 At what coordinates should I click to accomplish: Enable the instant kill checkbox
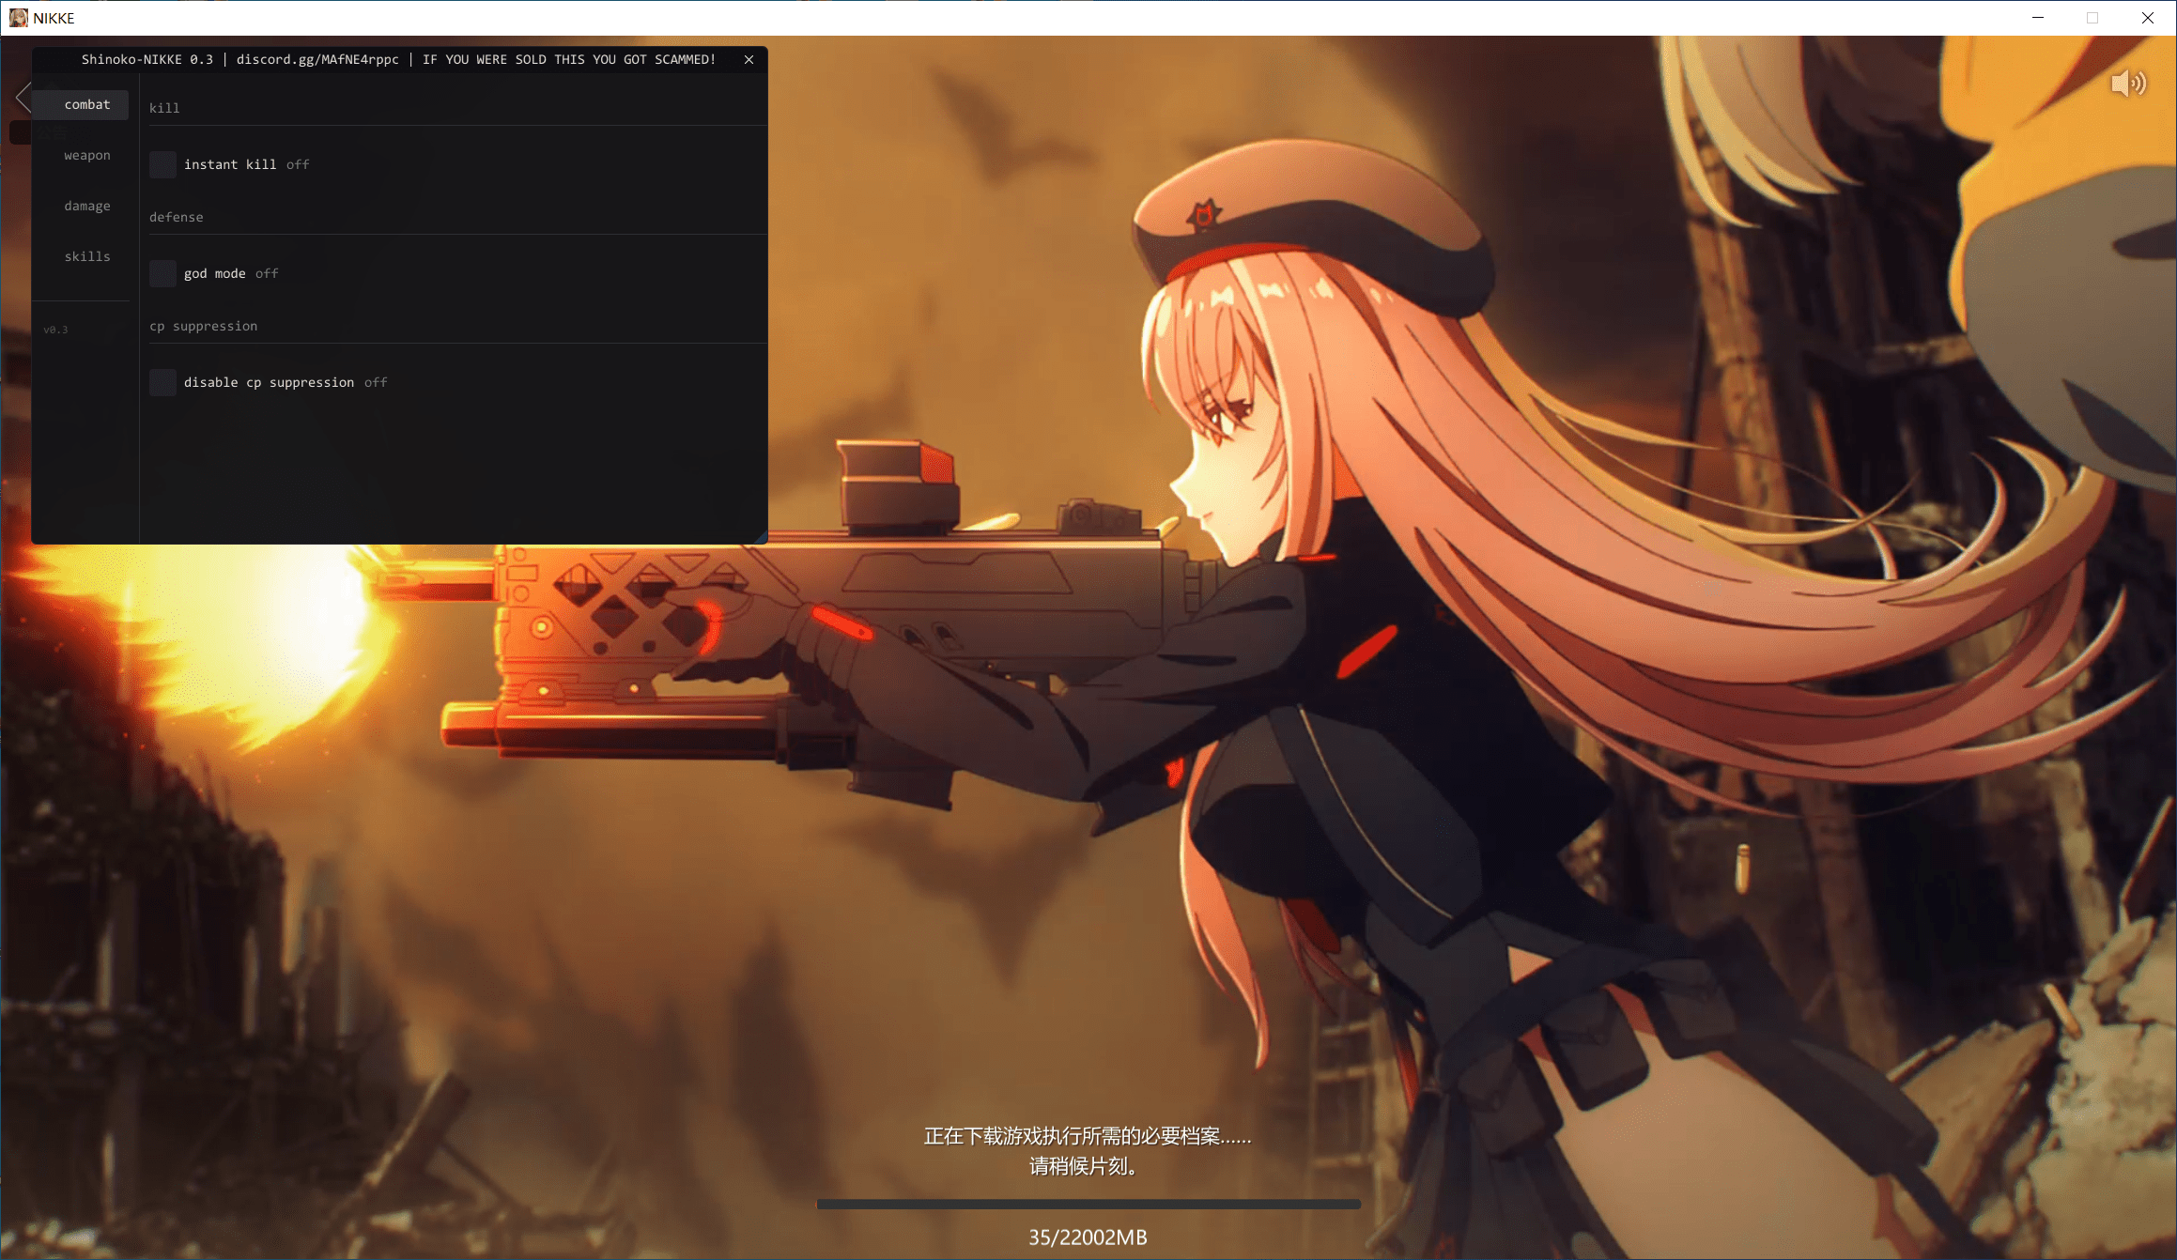pos(162,164)
